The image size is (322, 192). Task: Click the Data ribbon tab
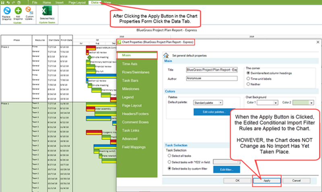[95, 2]
